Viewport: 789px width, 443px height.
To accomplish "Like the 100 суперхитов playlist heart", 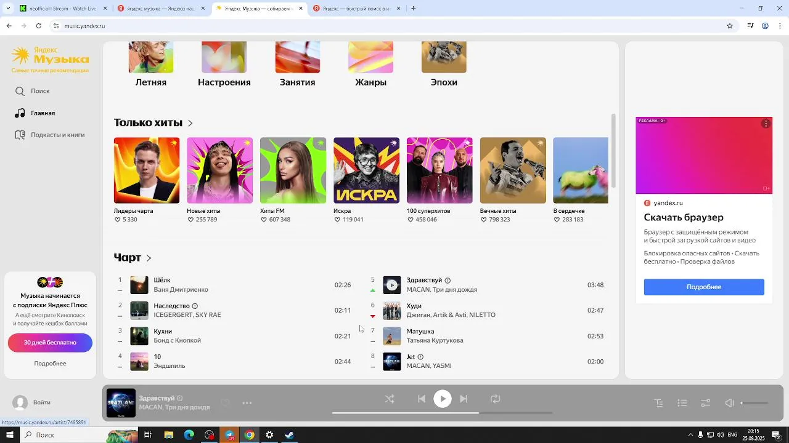I will click(x=411, y=220).
